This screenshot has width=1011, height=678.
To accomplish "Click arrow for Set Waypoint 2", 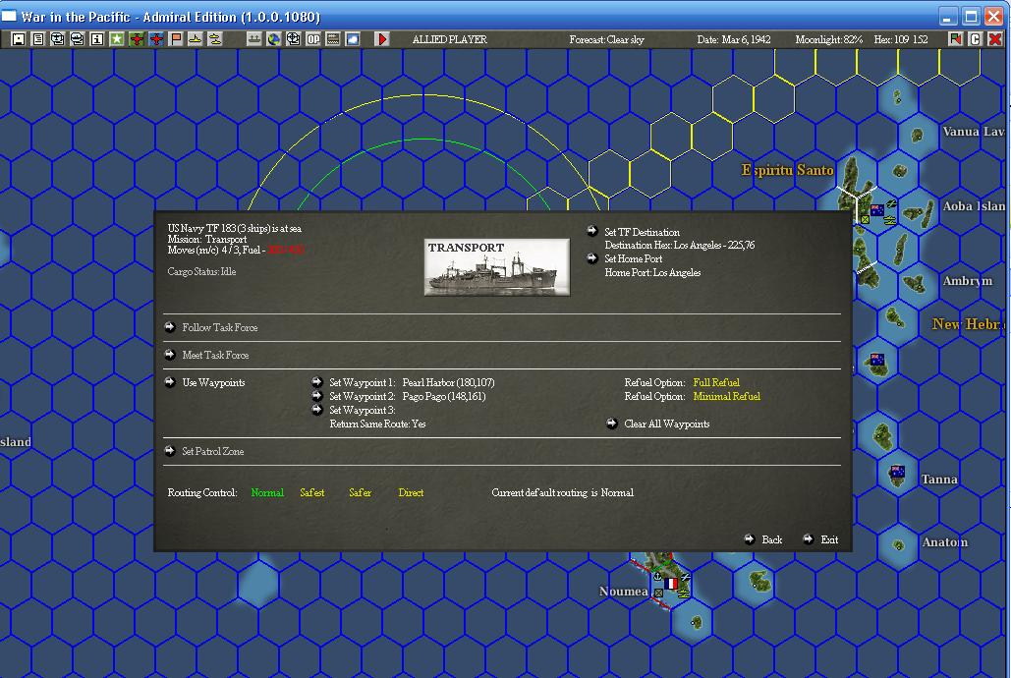I will tap(317, 396).
